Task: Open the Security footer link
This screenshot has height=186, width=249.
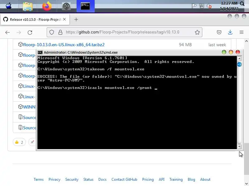Action: [x=72, y=179]
